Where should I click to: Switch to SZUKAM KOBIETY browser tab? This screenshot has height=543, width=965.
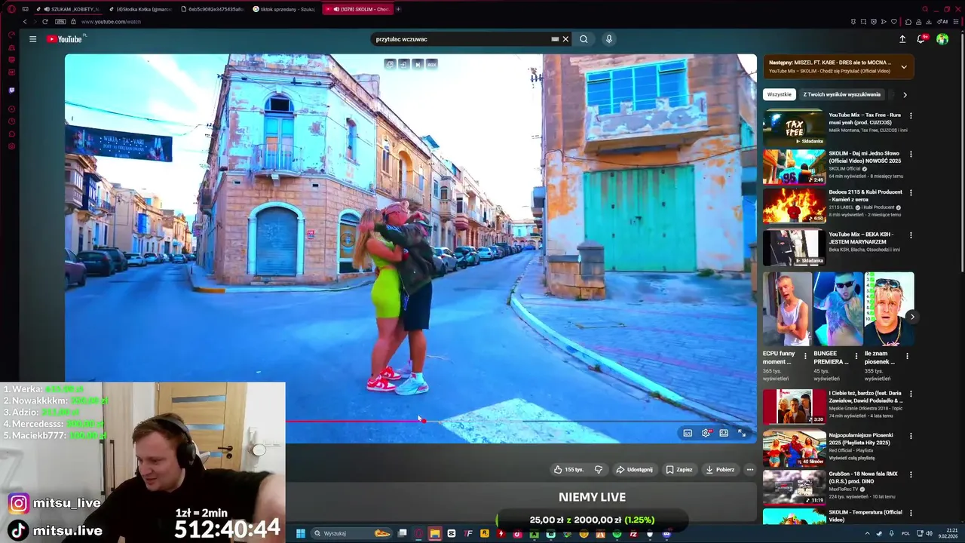69,9
